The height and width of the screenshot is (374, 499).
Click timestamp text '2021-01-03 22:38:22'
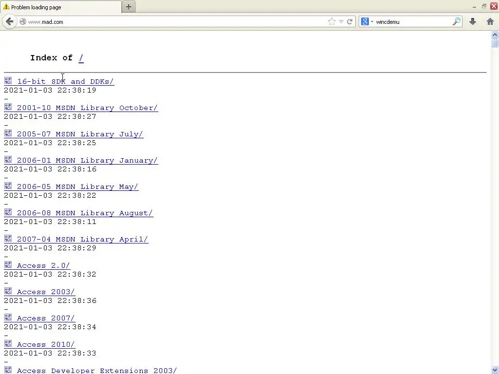pos(50,195)
